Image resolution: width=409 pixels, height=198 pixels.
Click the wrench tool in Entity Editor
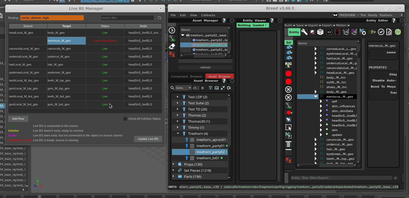(x=304, y=32)
